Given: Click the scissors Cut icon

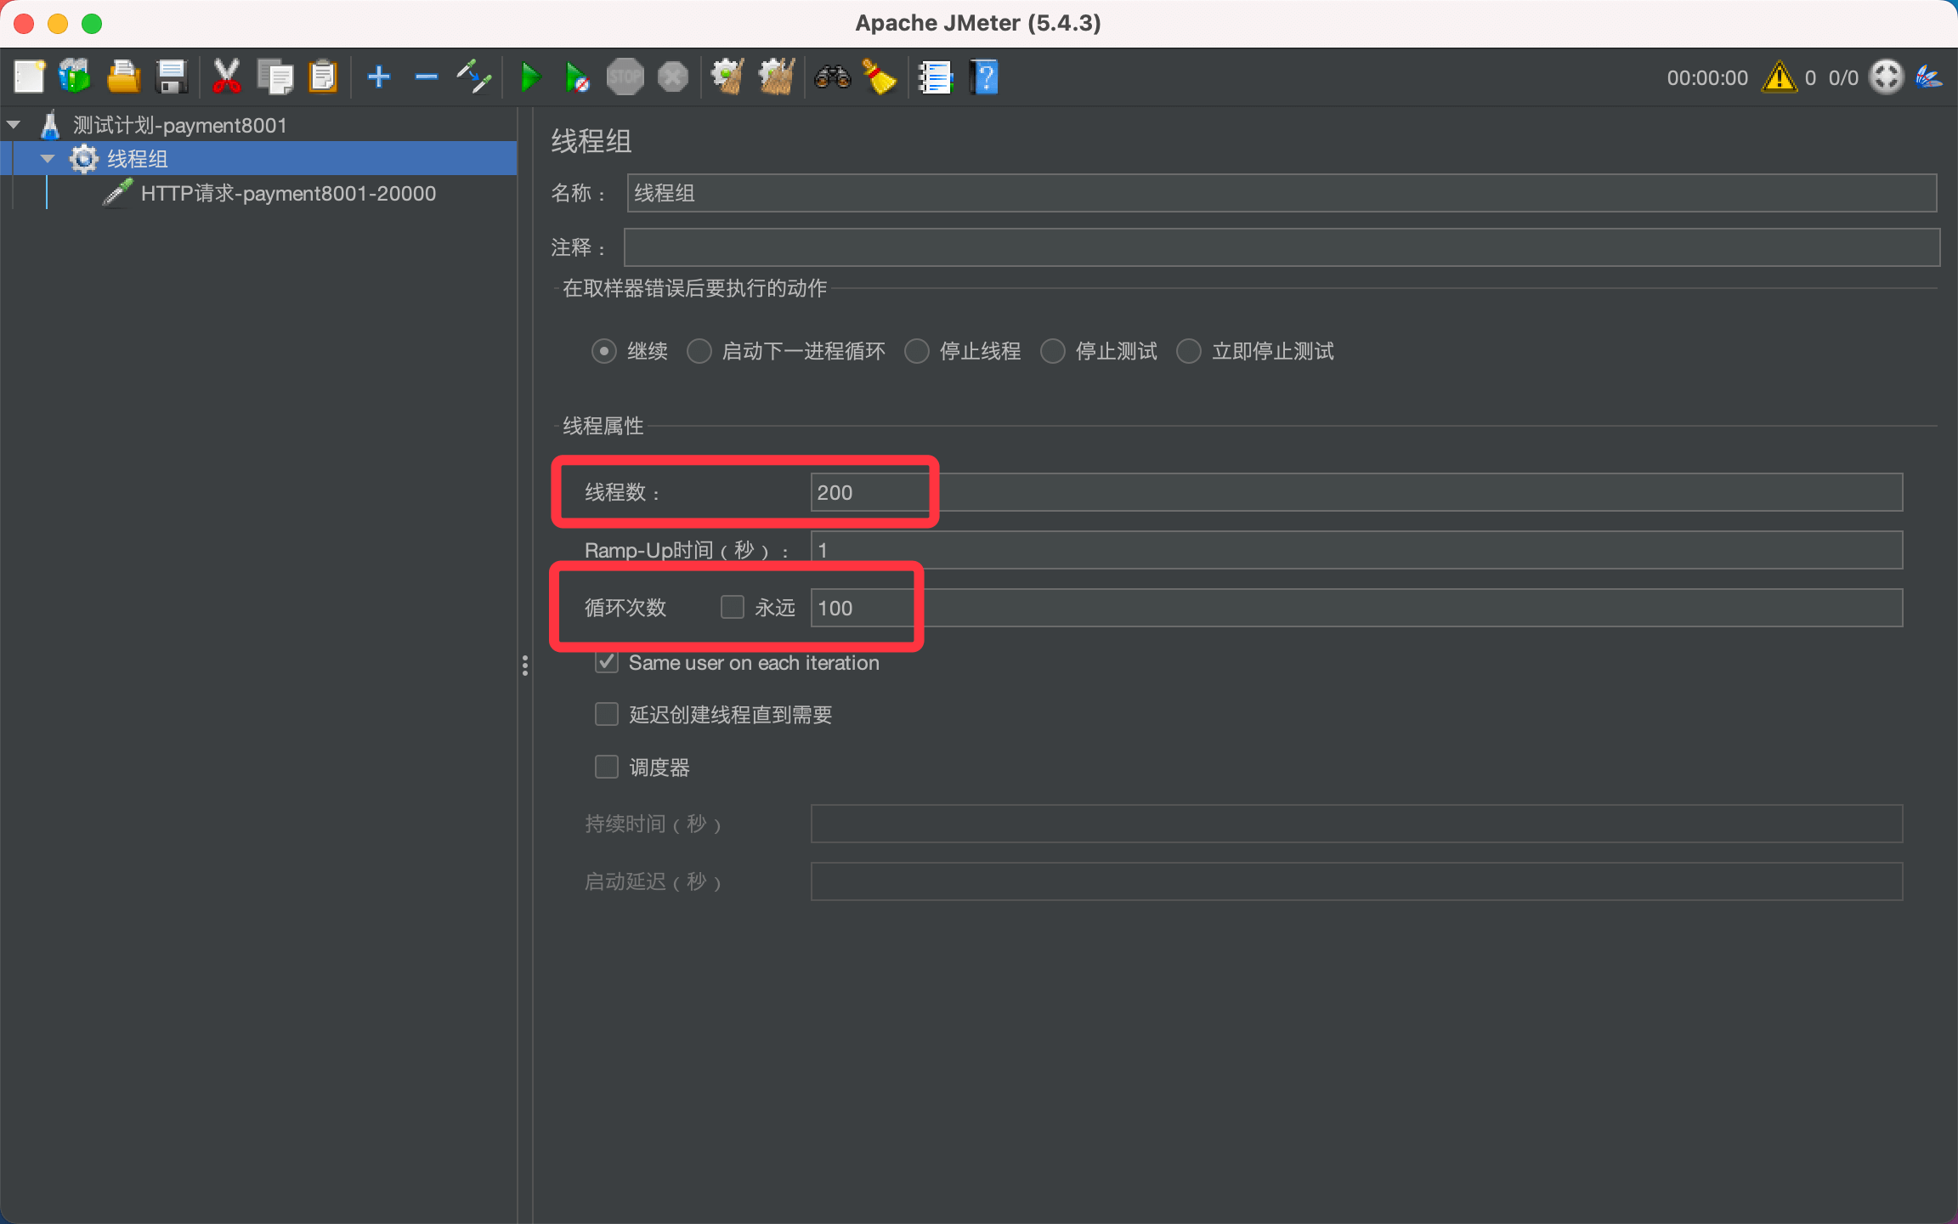Looking at the screenshot, I should (226, 77).
